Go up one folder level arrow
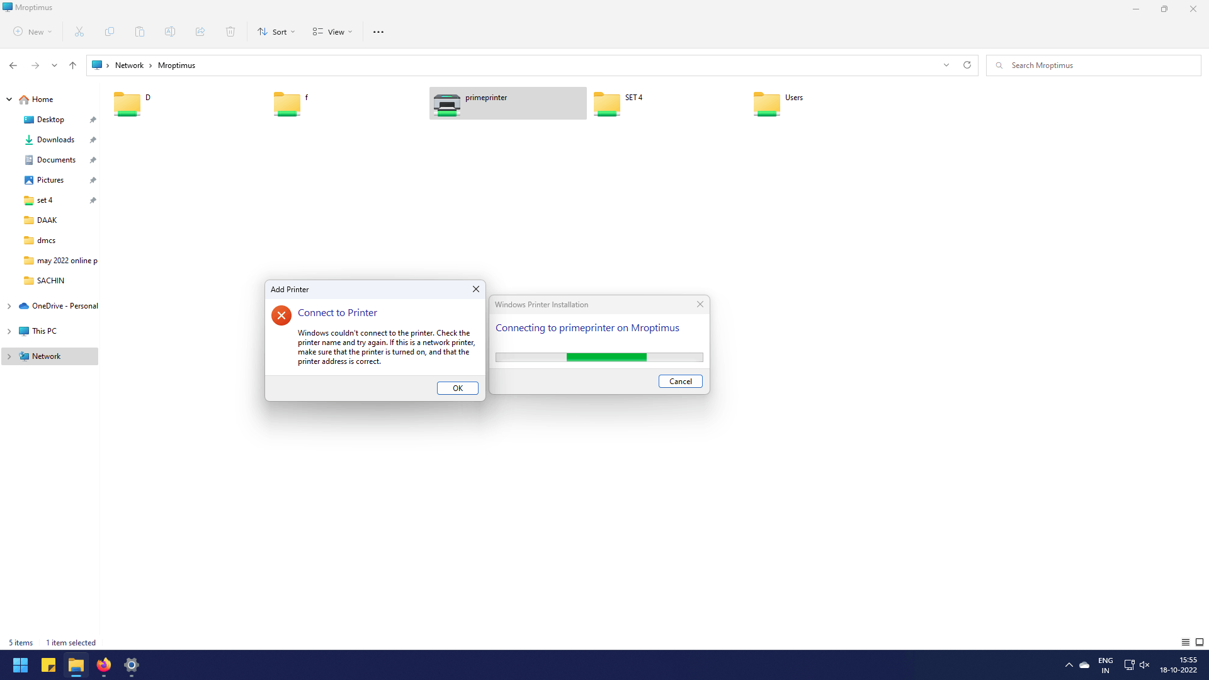The height and width of the screenshot is (680, 1209). 73,65
